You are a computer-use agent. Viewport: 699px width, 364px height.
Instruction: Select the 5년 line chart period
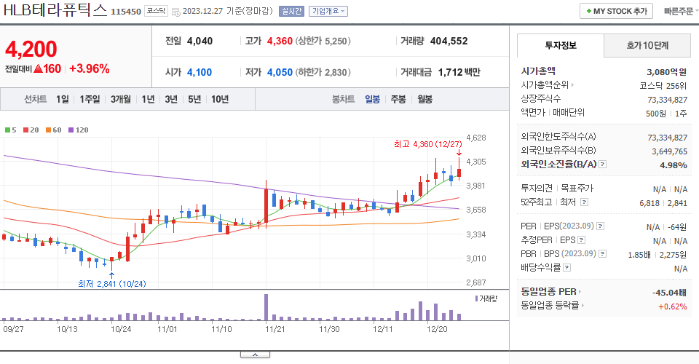pos(194,99)
